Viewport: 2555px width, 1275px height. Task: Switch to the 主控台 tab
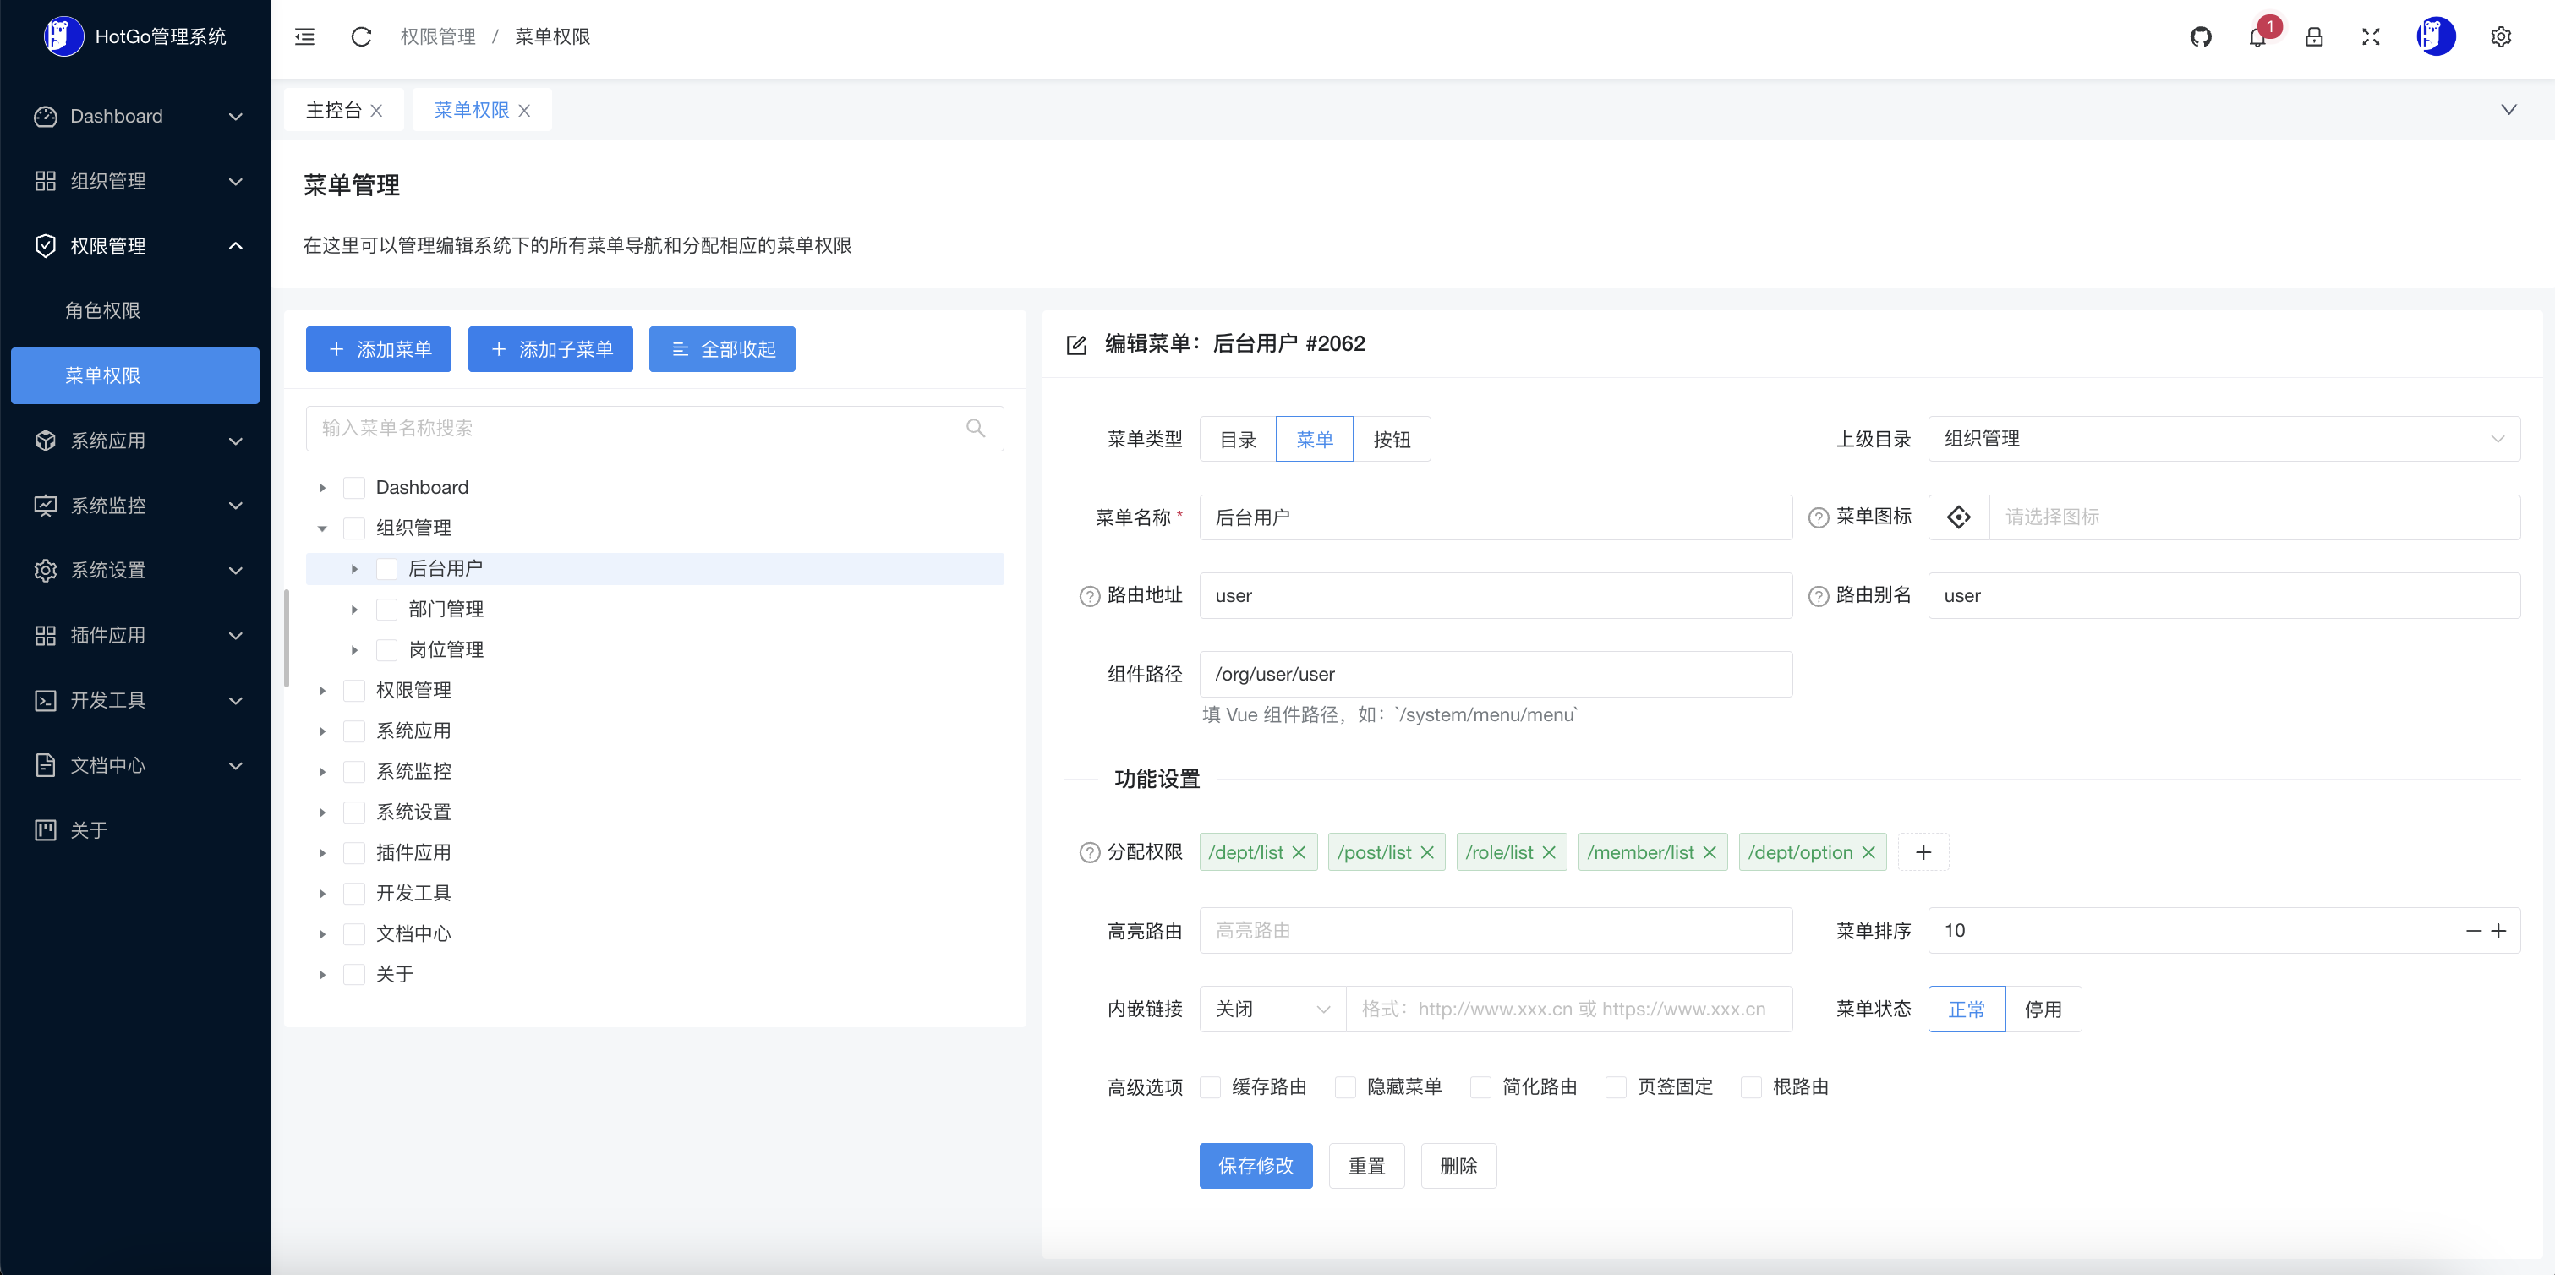pos(333,110)
